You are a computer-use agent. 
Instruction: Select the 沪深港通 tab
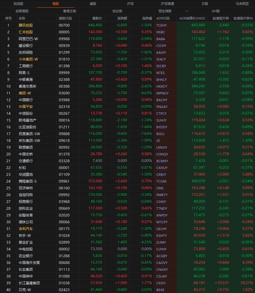coord(167,4)
